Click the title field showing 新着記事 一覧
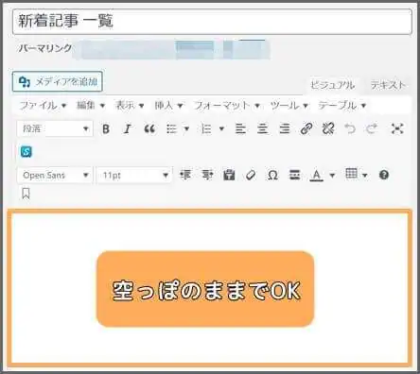 (x=212, y=22)
